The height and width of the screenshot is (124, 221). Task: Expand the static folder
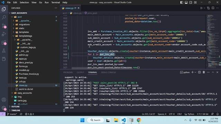34,28
